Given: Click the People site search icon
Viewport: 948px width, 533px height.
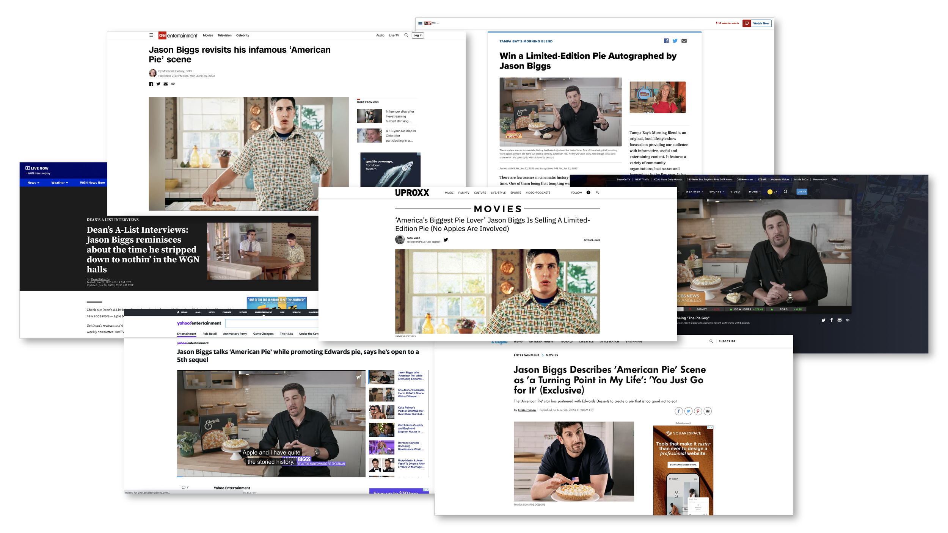Looking at the screenshot, I should point(711,341).
